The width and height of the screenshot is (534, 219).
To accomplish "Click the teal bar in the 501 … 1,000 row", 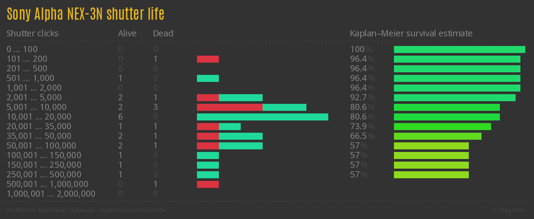I will point(208,78).
